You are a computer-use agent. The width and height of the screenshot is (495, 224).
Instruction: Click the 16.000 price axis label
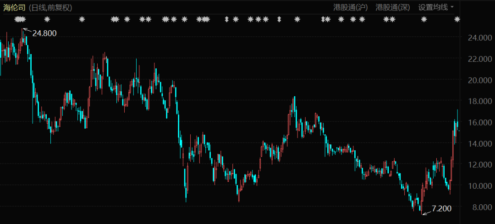click(476, 122)
